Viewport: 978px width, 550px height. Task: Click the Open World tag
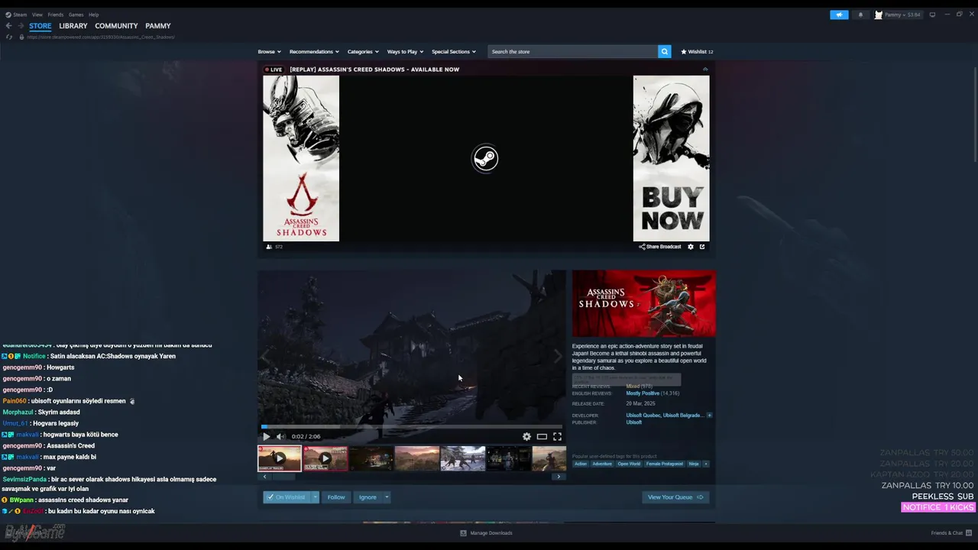point(629,464)
